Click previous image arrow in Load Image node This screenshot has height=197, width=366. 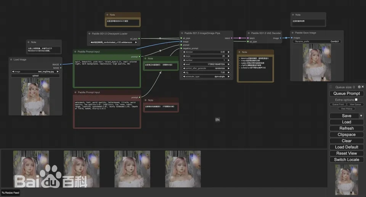tap(13, 71)
